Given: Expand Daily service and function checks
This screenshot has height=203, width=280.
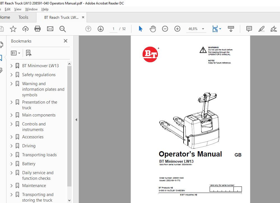Looking at the screenshot, I should [x=11, y=173].
